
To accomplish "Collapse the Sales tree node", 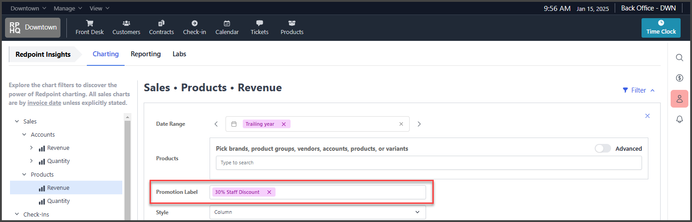I will click(17, 121).
